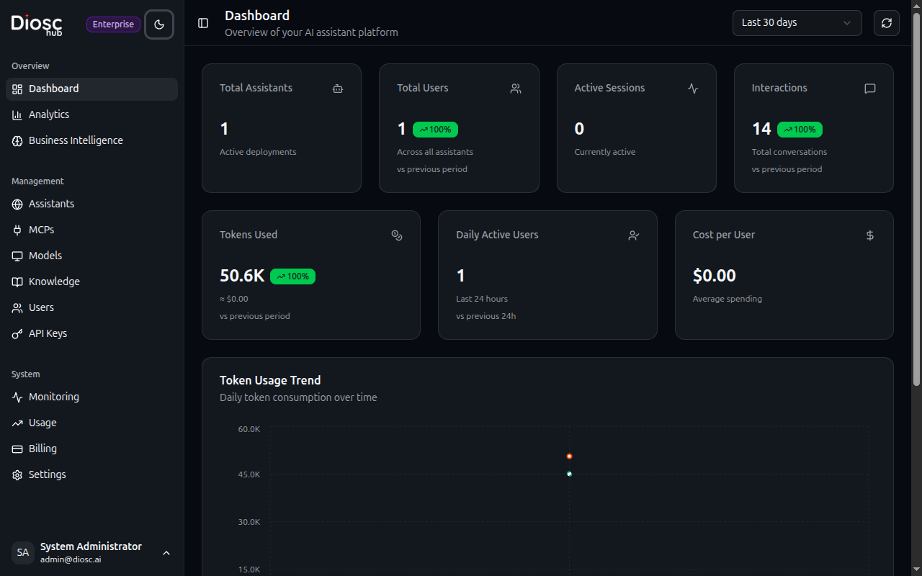Viewport: 922px width, 576px height.
Task: Open Assistants via its globe icon
Action: pos(17,203)
